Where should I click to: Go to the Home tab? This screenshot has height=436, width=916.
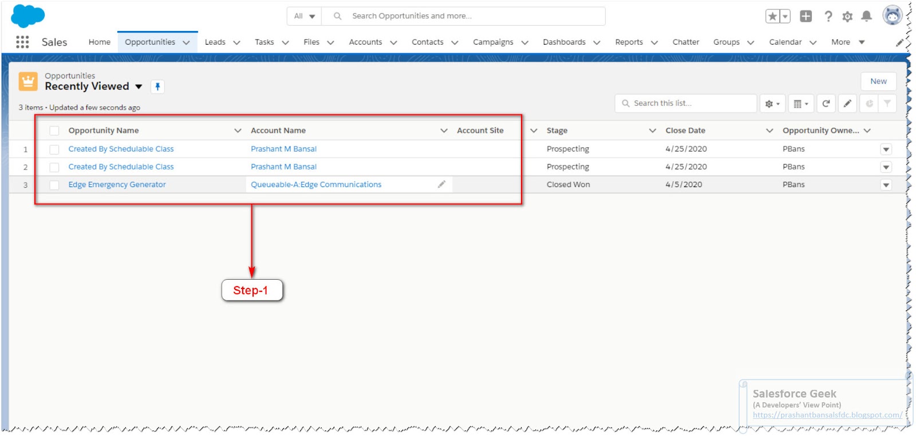pos(100,42)
